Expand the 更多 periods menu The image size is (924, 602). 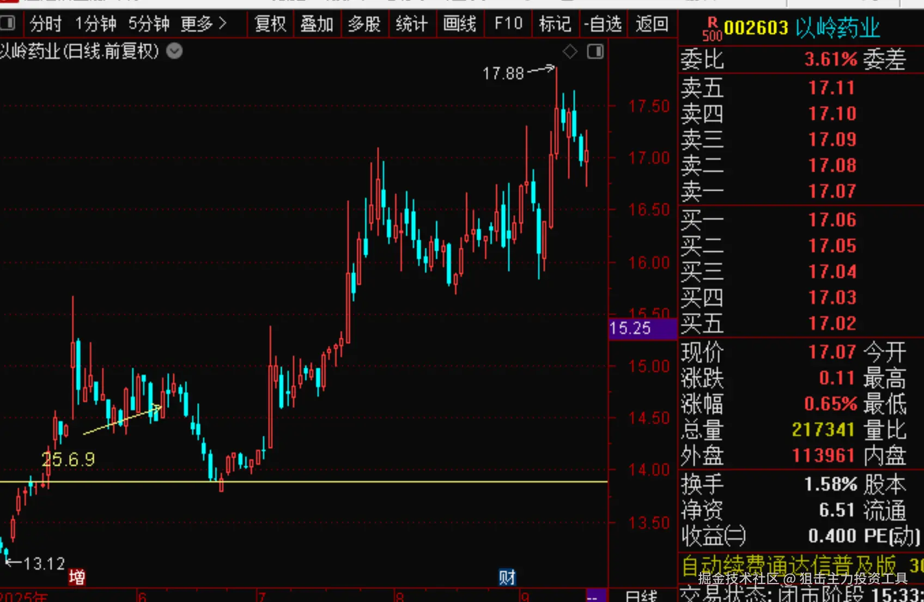click(x=203, y=24)
